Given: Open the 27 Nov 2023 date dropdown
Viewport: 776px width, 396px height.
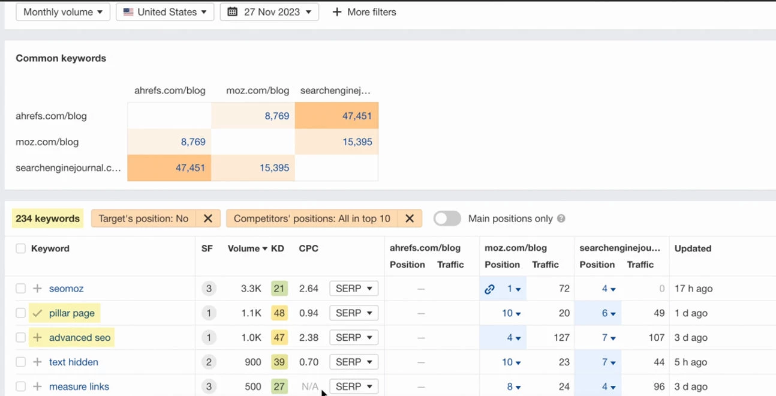Looking at the screenshot, I should [x=269, y=12].
